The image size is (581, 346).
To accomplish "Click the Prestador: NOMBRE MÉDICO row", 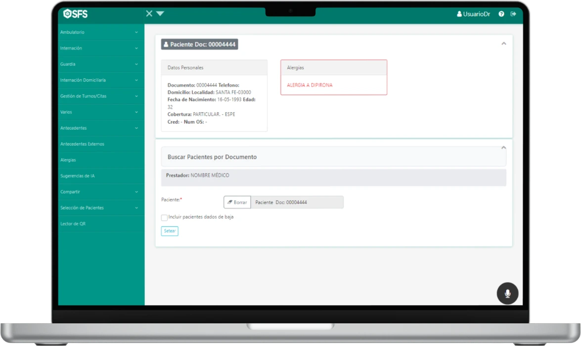I will [x=333, y=177].
